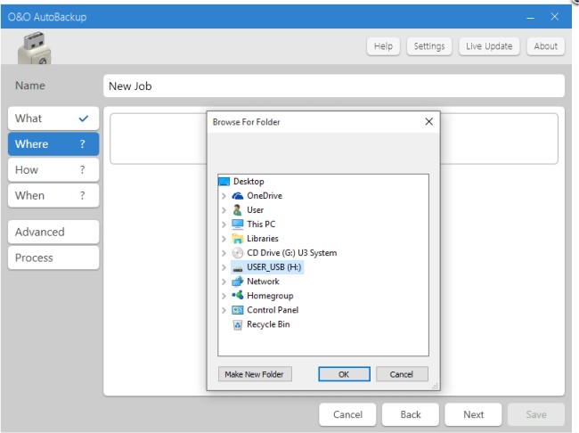Cancel the Browse For Folder dialog
This screenshot has height=433, width=579.
click(402, 374)
